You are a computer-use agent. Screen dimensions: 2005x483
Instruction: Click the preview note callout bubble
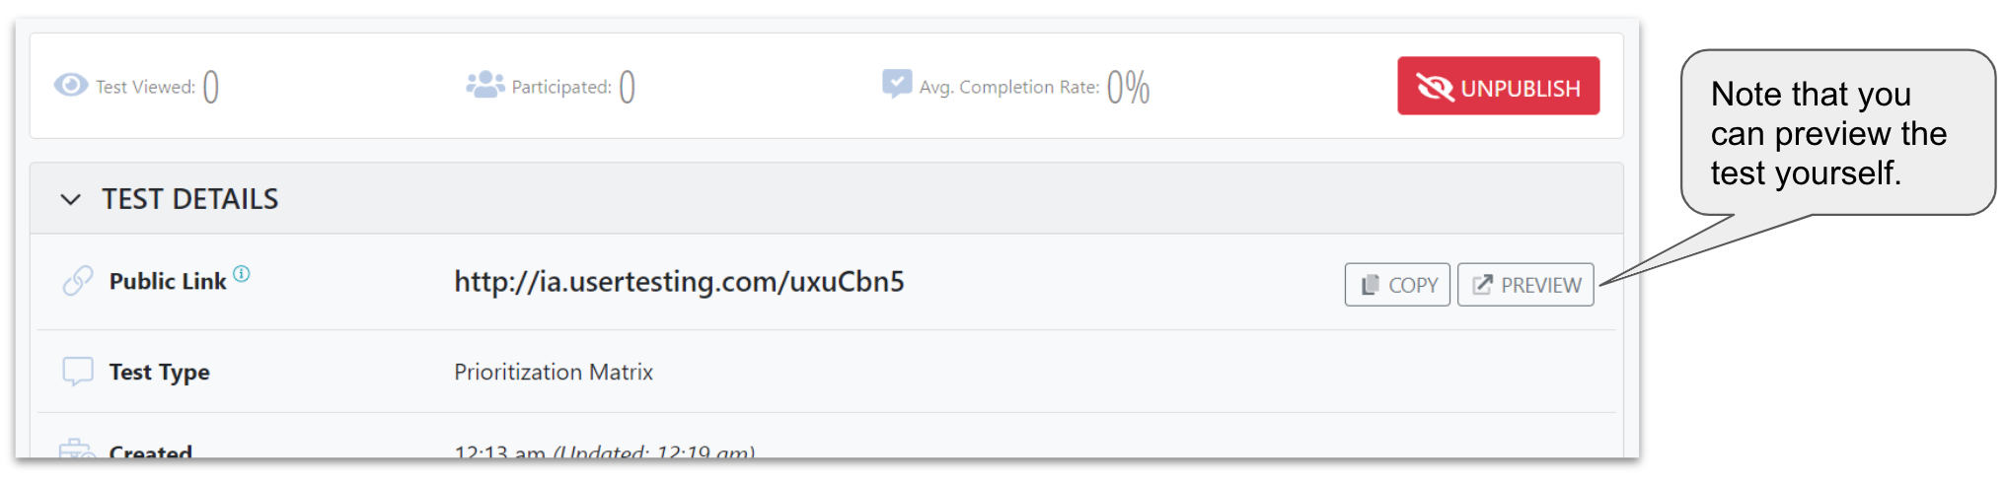coord(1837,132)
